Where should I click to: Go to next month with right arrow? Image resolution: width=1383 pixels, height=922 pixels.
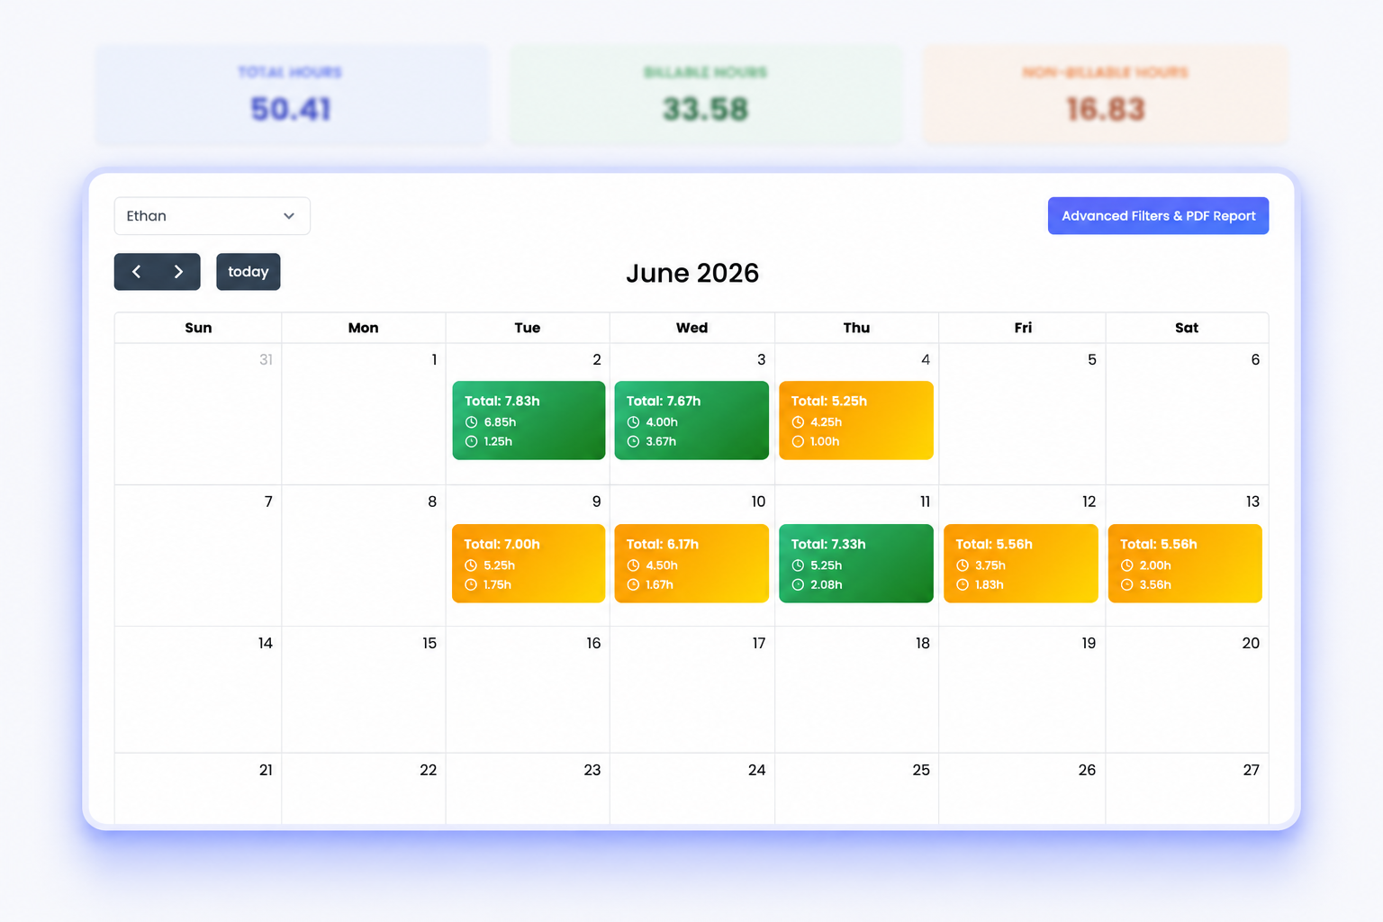pyautogui.click(x=178, y=272)
